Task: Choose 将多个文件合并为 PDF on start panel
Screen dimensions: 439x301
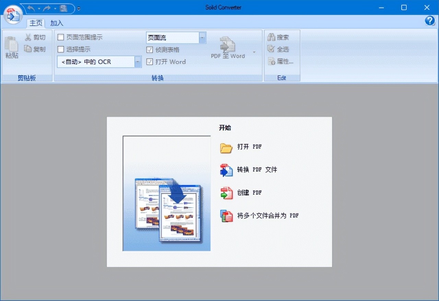Action: 260,216
